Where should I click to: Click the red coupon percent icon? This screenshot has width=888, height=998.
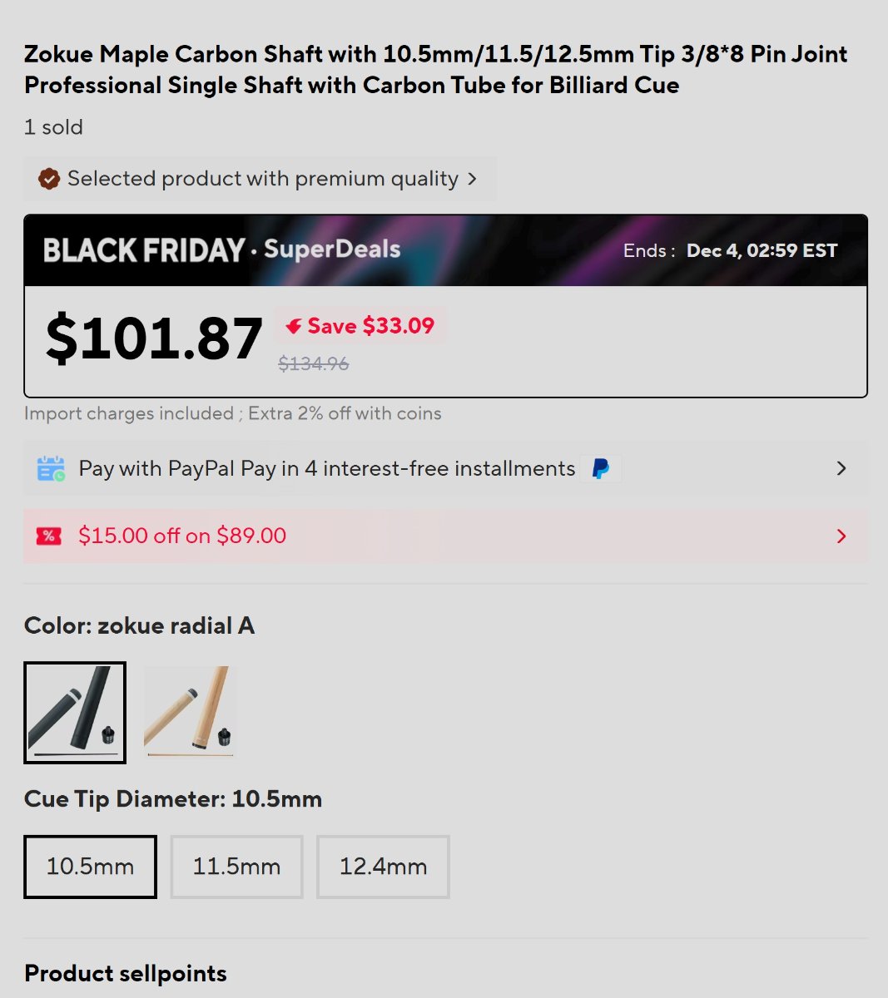(49, 536)
